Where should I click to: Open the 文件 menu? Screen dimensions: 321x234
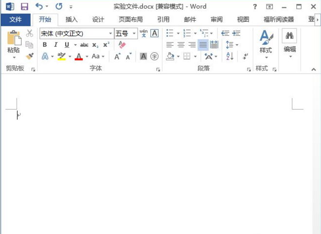pos(16,19)
